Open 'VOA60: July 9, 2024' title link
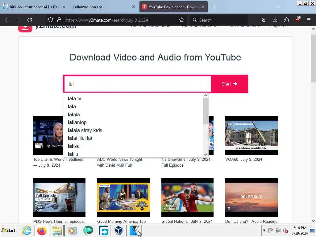Viewport: 316px width, 237px height. (x=244, y=160)
